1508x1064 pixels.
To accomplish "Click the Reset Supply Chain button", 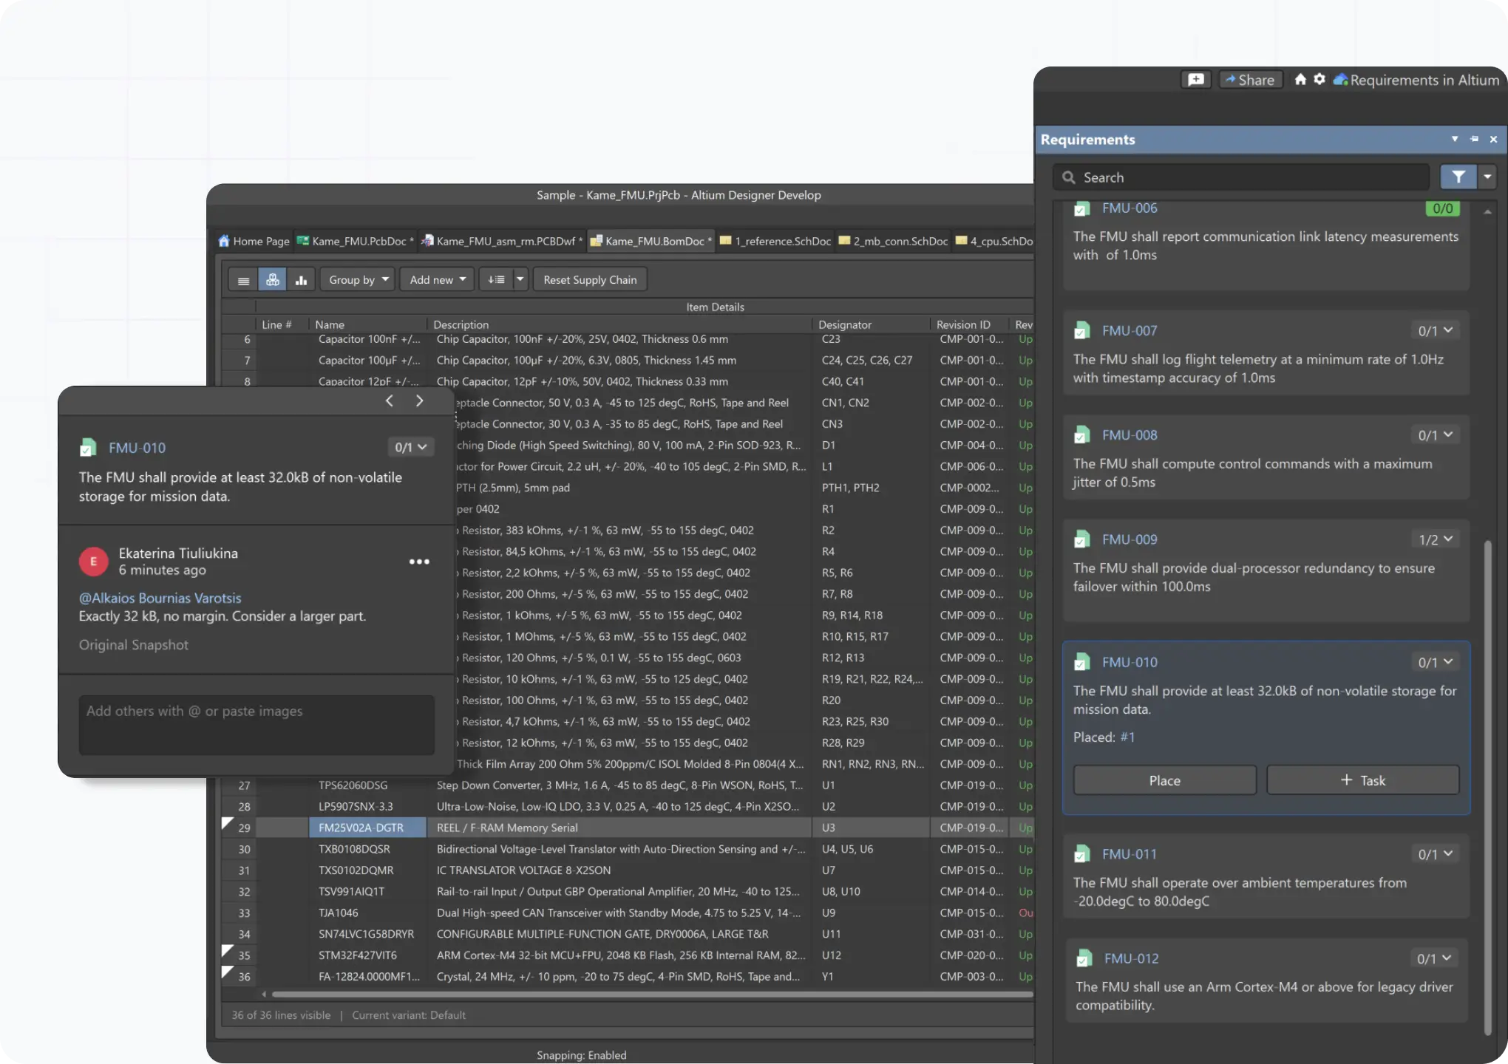I will coord(590,280).
